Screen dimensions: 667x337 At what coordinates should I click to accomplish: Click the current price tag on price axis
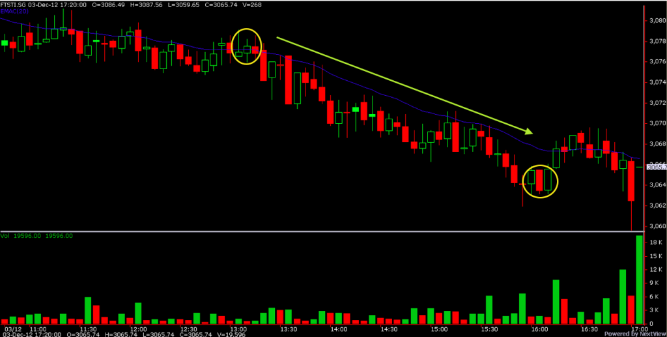(x=656, y=168)
